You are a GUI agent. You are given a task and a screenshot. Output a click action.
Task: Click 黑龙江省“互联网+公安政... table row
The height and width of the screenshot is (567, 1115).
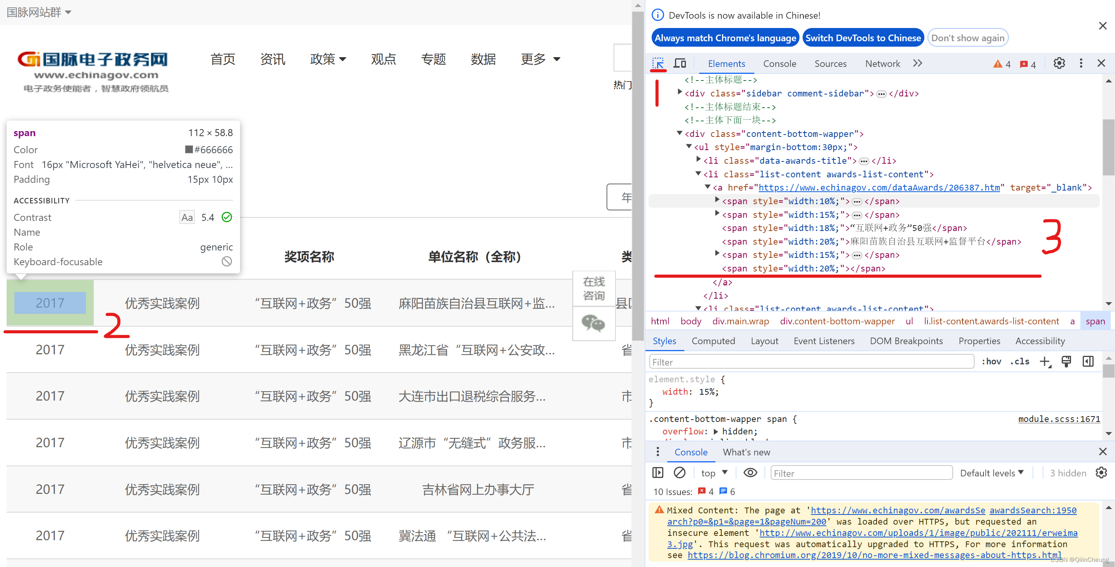[x=319, y=349]
